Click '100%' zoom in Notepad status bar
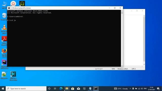This screenshot has height=91, width=162. 113,69
